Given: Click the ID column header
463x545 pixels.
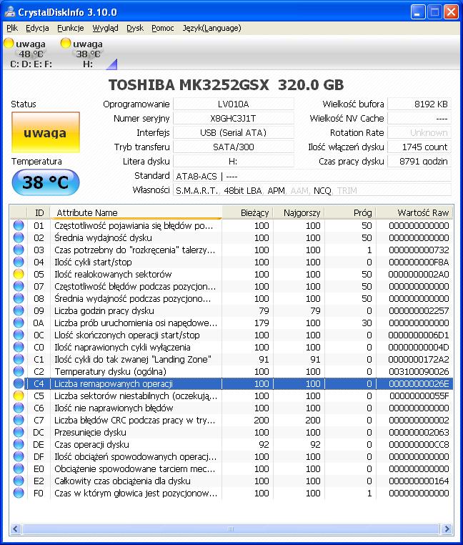Looking at the screenshot, I should (x=39, y=212).
